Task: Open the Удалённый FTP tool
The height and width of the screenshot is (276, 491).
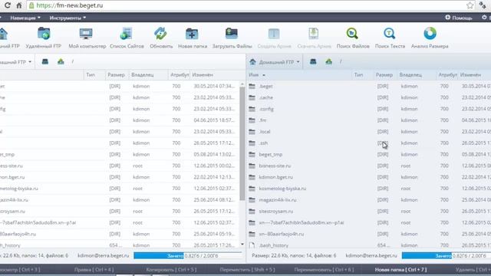Action: 44,38
